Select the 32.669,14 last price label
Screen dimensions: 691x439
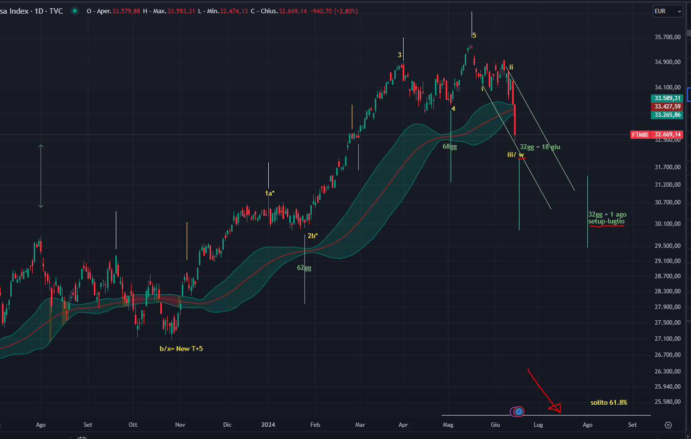(668, 134)
